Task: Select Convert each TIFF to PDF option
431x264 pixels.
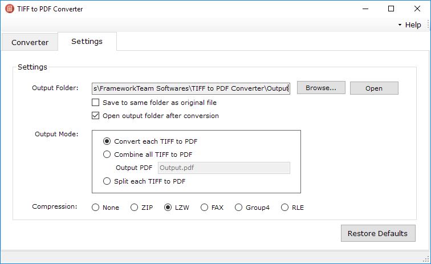Action: pyautogui.click(x=107, y=141)
